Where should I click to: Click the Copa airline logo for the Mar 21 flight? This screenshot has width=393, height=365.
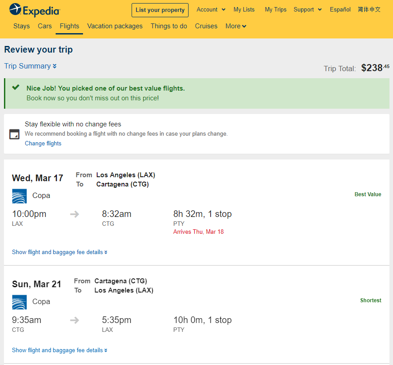(x=19, y=302)
